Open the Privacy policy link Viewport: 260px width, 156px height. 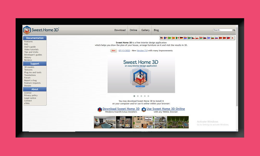point(31,95)
